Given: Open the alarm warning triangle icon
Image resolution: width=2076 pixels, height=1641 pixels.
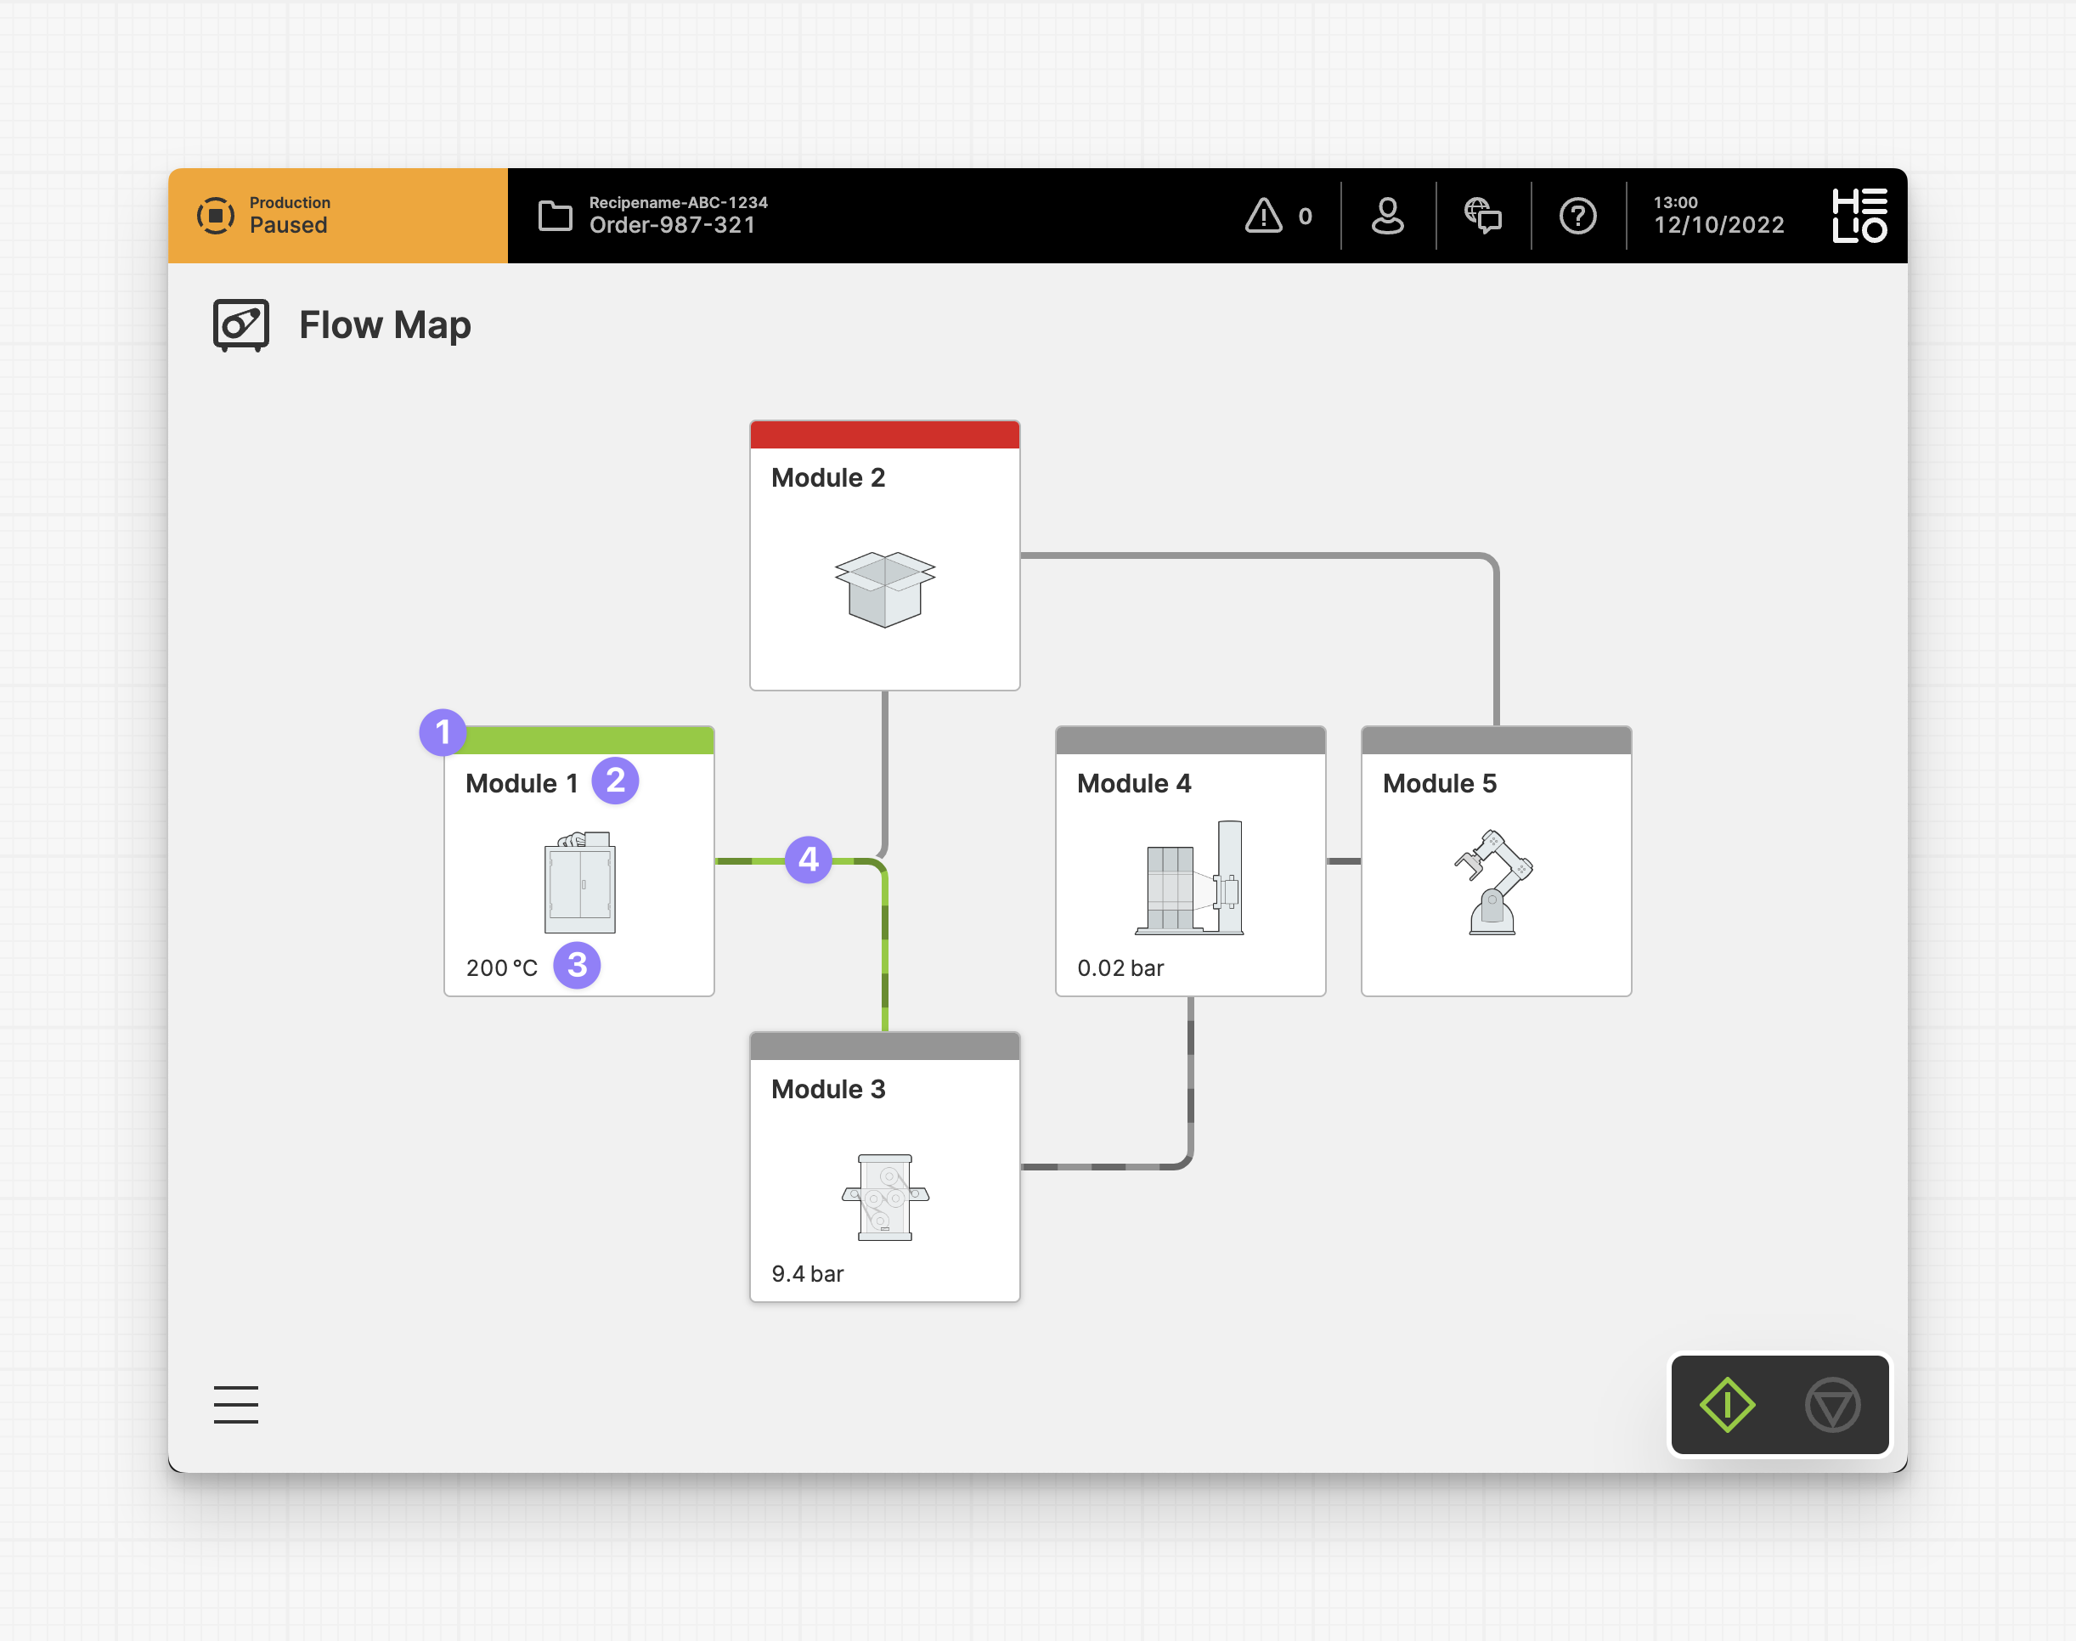Looking at the screenshot, I should pyautogui.click(x=1263, y=215).
